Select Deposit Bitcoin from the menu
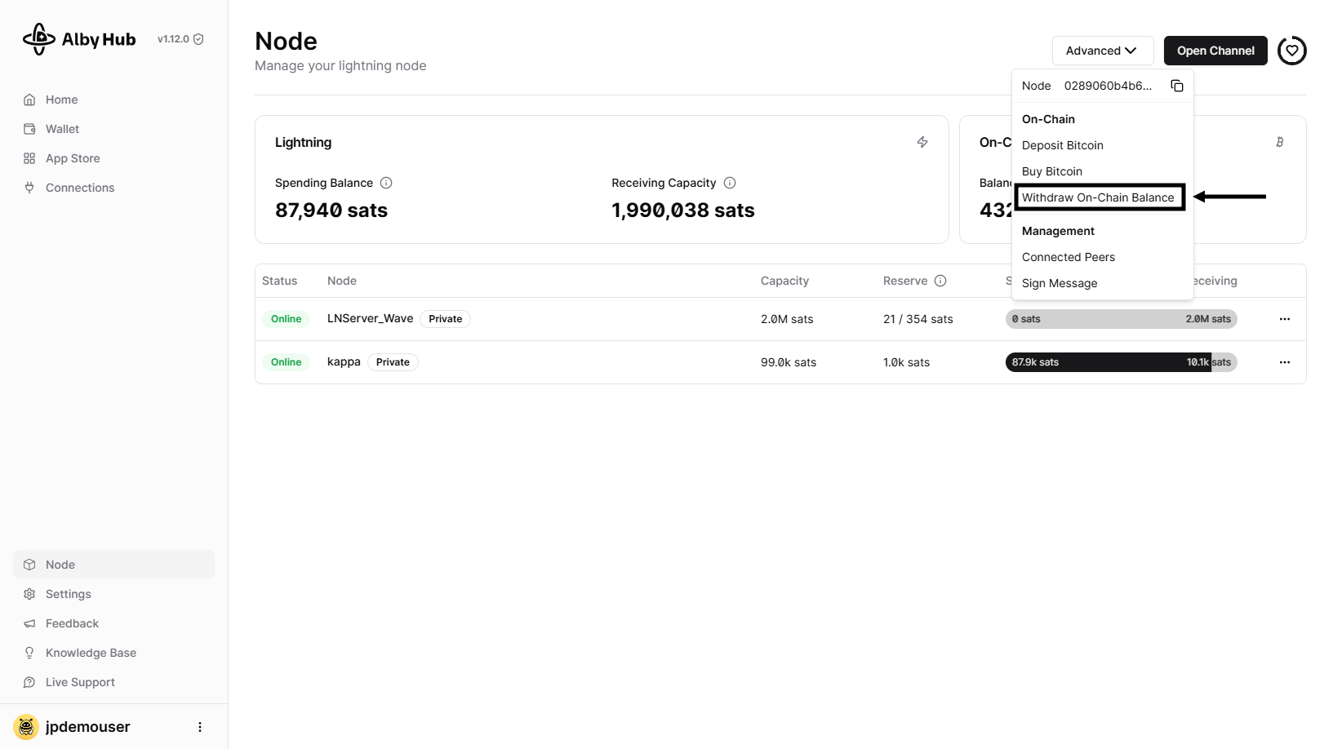This screenshot has width=1333, height=749. coord(1062,145)
